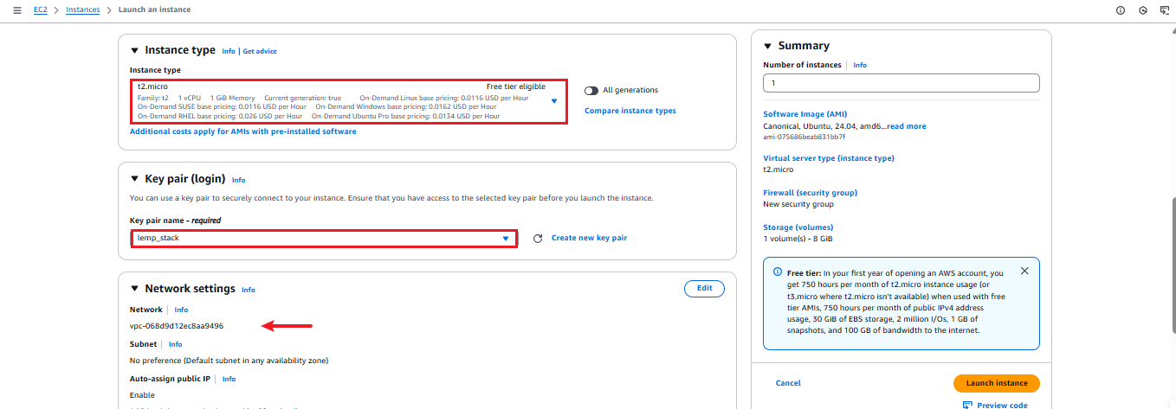
Task: Click the Preview code terminal icon
Action: (967, 406)
